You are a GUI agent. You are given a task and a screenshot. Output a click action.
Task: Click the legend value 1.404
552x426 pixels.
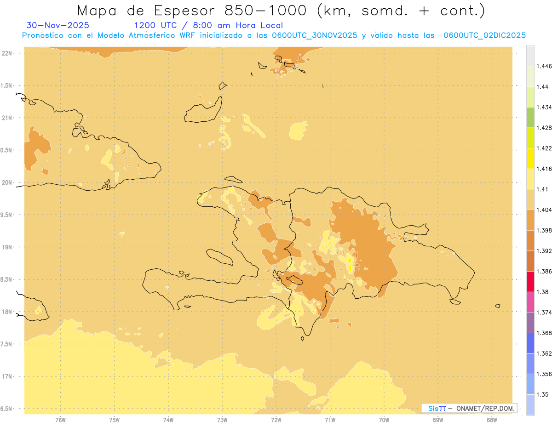[x=544, y=210]
